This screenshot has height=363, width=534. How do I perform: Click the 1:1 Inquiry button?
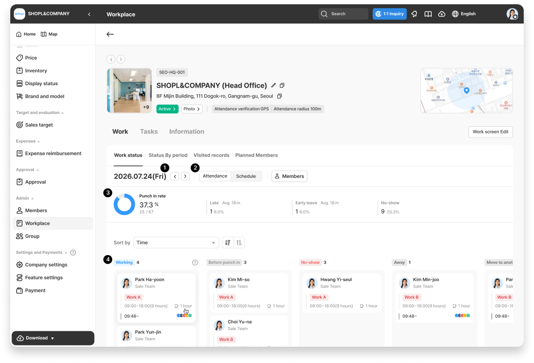point(389,14)
